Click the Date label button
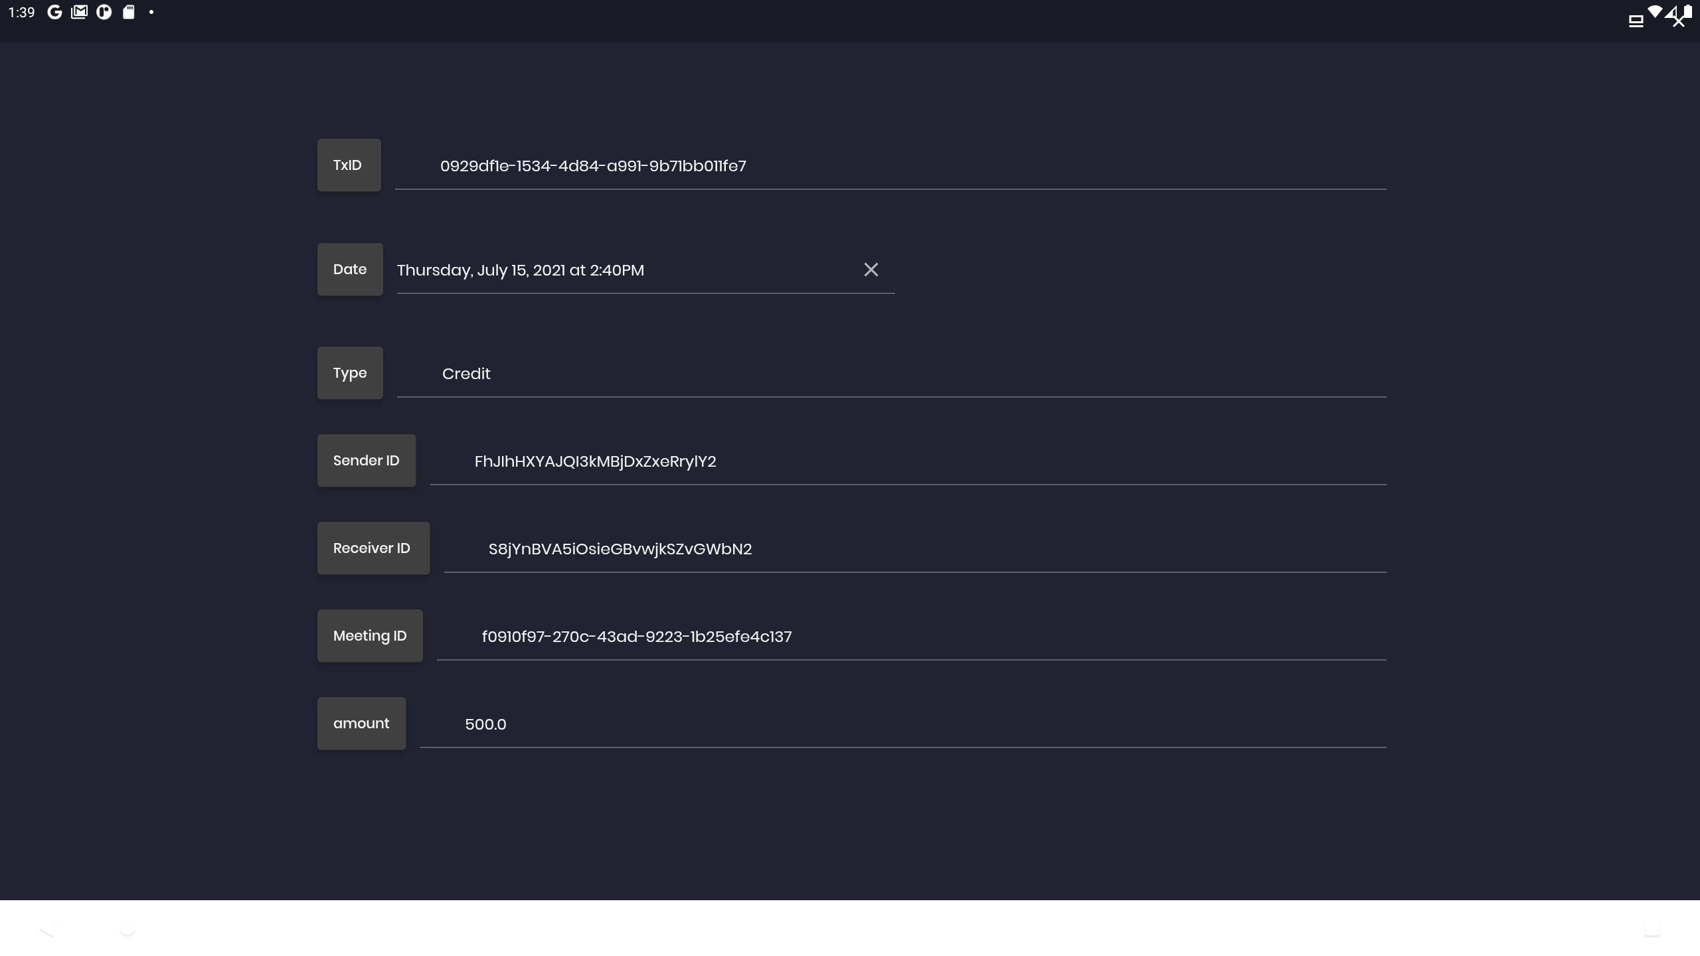 point(350,270)
